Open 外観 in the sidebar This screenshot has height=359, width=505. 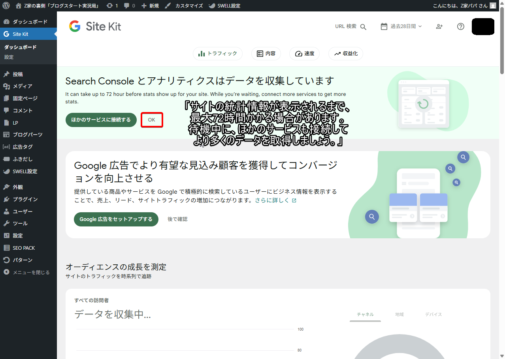click(28, 187)
